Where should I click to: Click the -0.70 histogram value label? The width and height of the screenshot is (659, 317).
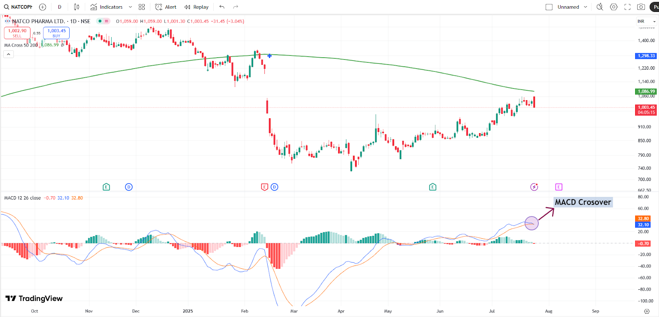coord(643,244)
